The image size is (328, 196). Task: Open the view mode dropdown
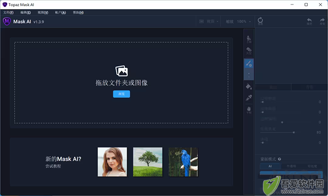point(208,22)
